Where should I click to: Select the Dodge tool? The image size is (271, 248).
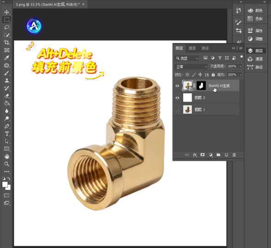pyautogui.click(x=6, y=118)
